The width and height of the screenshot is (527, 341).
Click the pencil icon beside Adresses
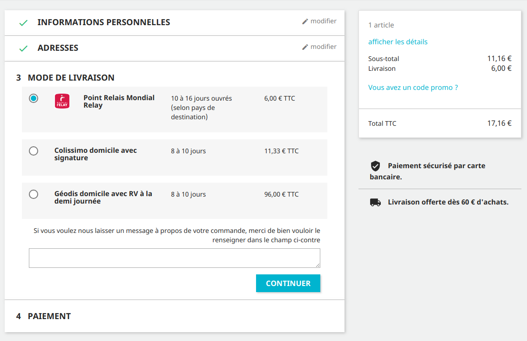click(x=305, y=47)
